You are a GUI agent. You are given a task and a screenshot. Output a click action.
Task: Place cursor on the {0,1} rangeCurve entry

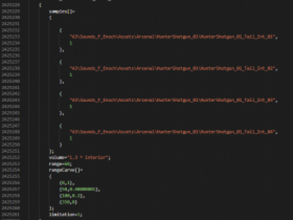click(67, 183)
